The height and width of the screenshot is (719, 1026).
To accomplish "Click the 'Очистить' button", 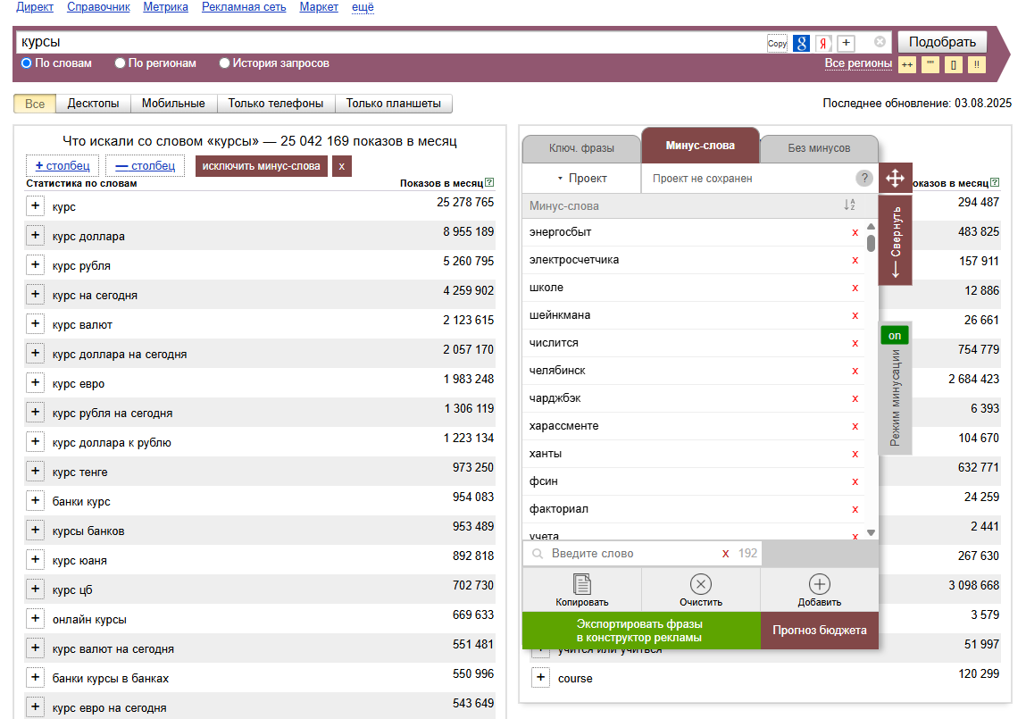I will click(701, 590).
